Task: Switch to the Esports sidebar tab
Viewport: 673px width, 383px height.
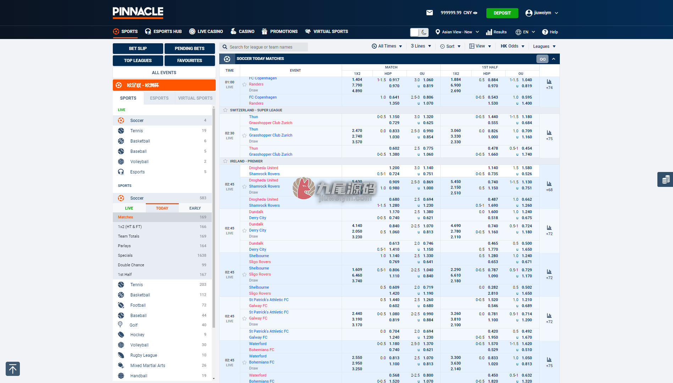Action: tap(159, 98)
